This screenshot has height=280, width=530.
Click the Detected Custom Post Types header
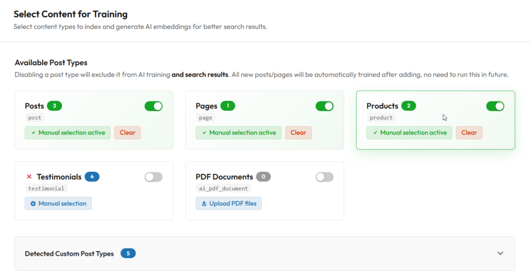[x=69, y=254]
